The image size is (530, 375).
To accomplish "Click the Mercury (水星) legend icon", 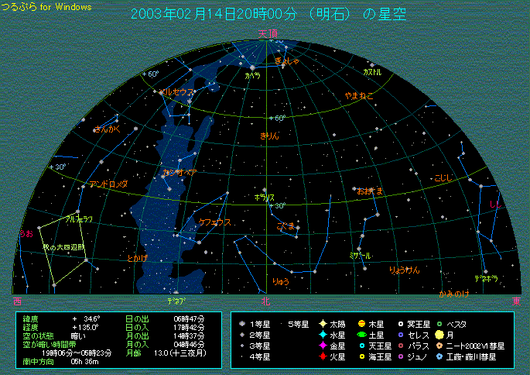I will [x=323, y=335].
